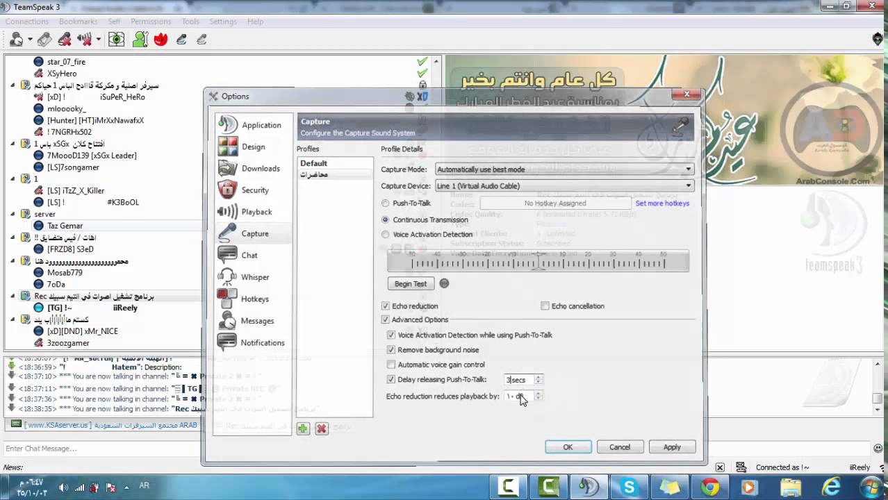Open Google Chrome from the taskbar
This screenshot has width=888, height=500.
pos(709,487)
